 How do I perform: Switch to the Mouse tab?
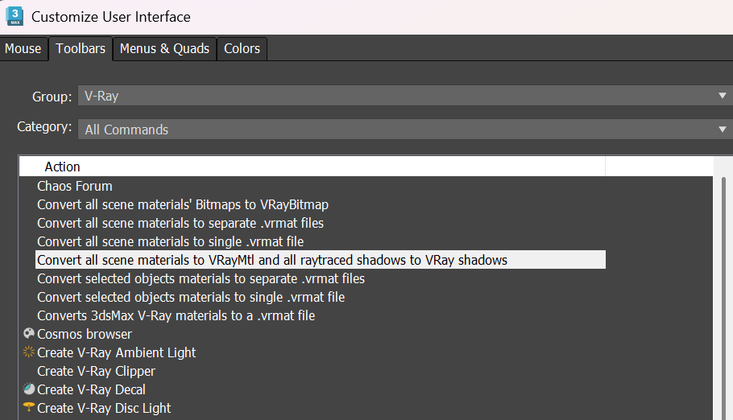[x=23, y=48]
